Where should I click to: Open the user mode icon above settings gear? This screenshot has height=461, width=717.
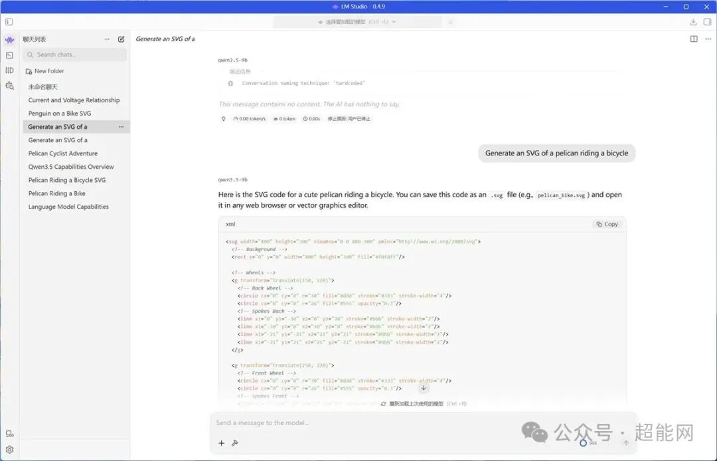[9, 434]
